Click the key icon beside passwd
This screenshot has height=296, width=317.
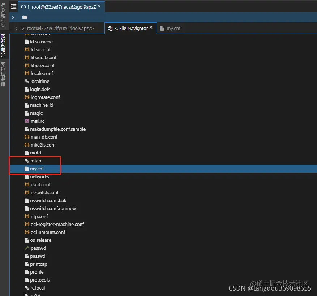(x=27, y=248)
